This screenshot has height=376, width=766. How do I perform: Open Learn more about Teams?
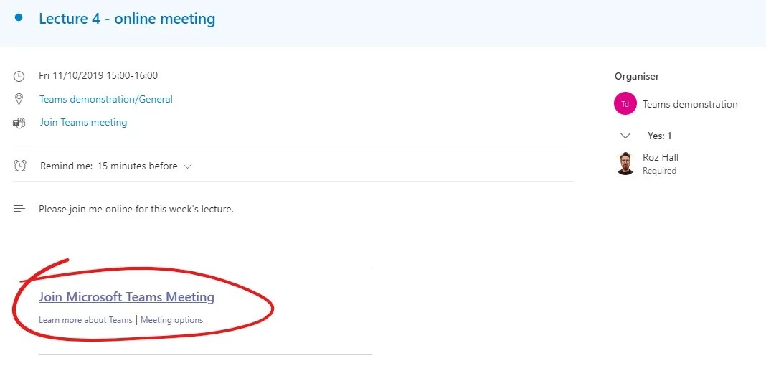(85, 320)
